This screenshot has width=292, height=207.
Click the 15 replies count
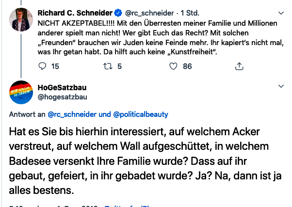55,66
